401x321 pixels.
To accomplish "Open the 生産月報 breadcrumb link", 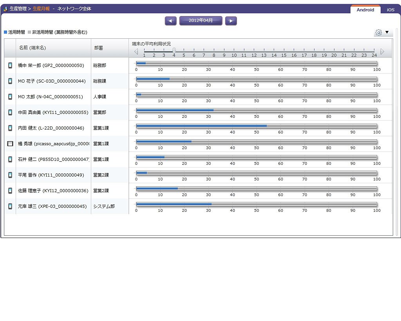I will (41, 9).
